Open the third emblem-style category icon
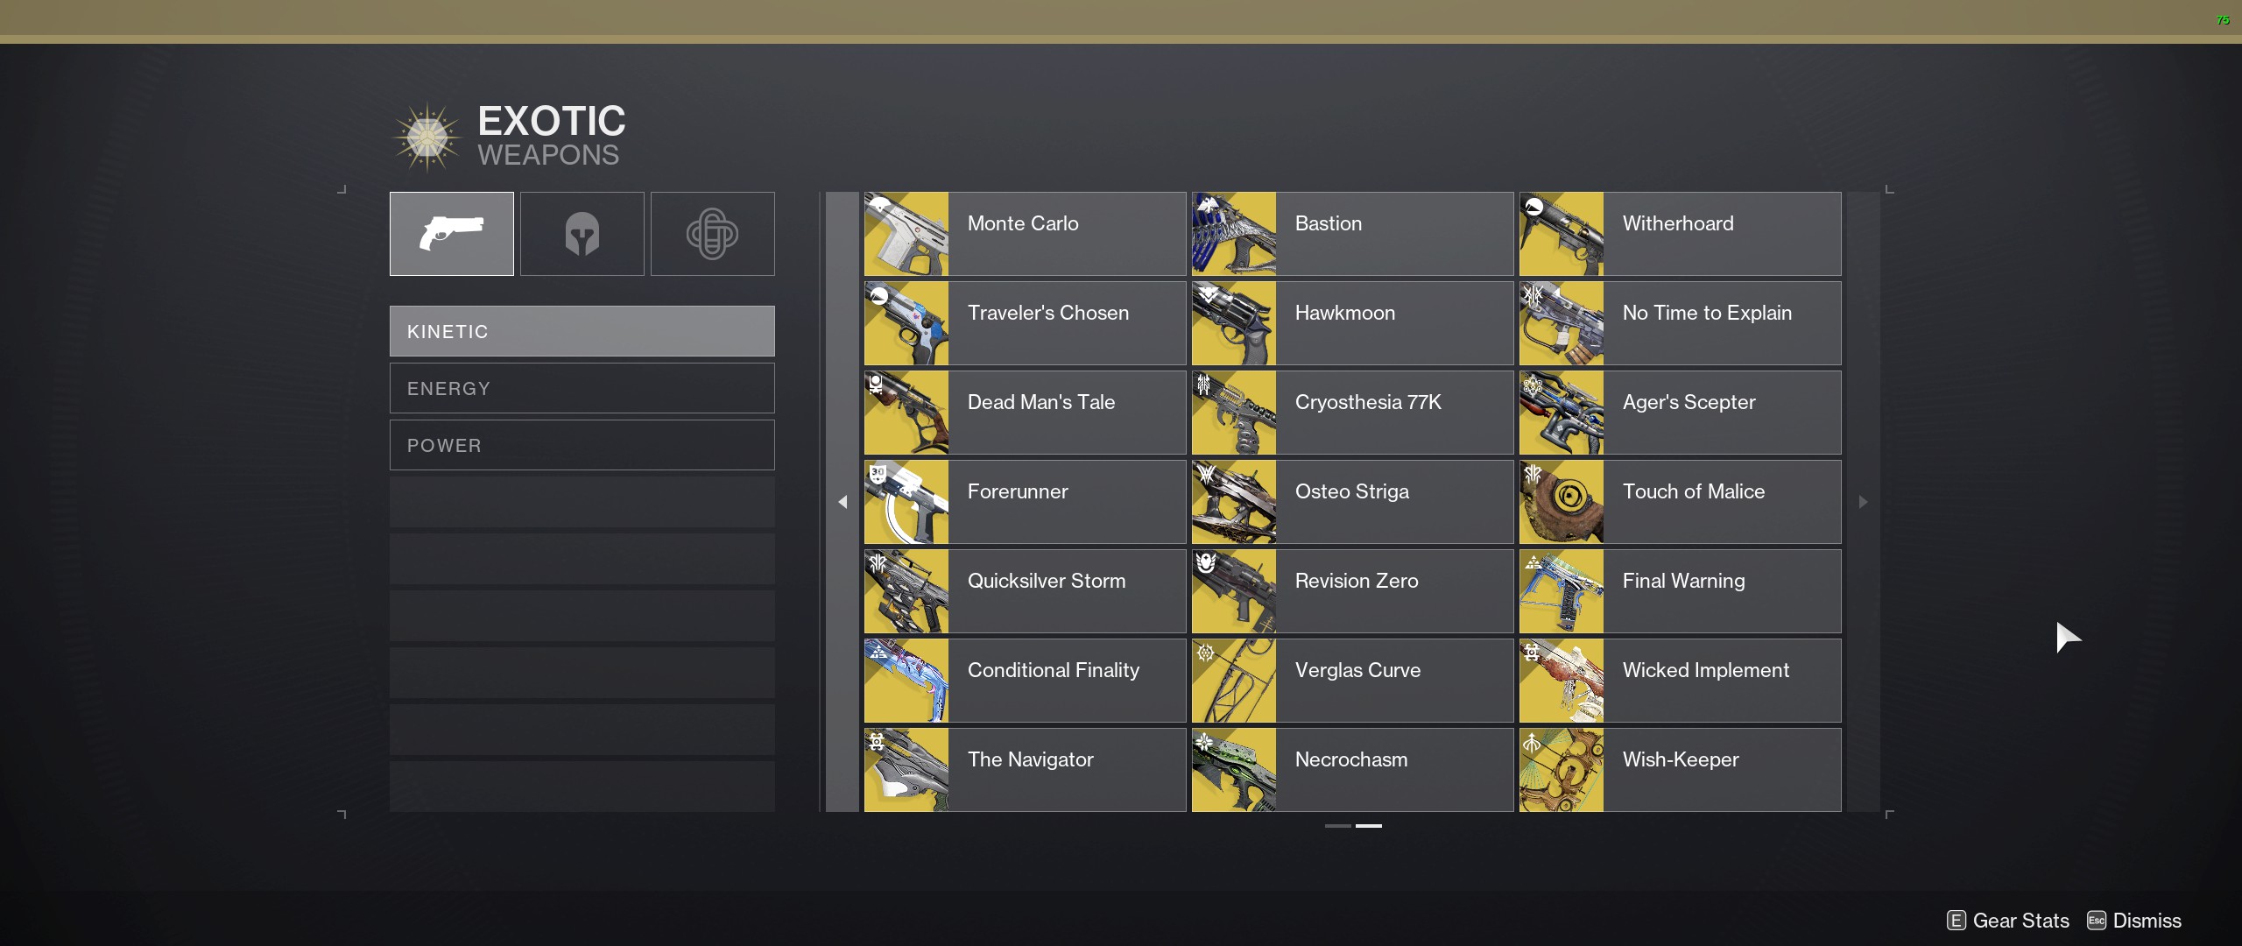The height and width of the screenshot is (946, 2242). [712, 234]
